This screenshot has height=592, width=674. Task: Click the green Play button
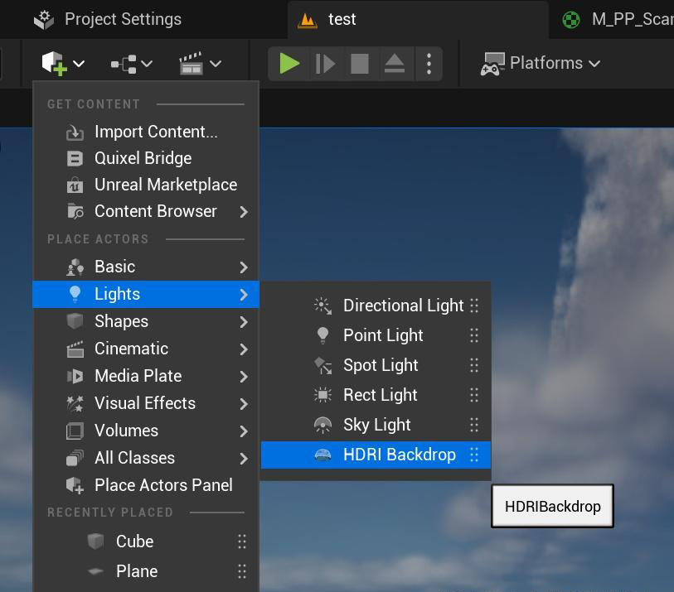(289, 64)
